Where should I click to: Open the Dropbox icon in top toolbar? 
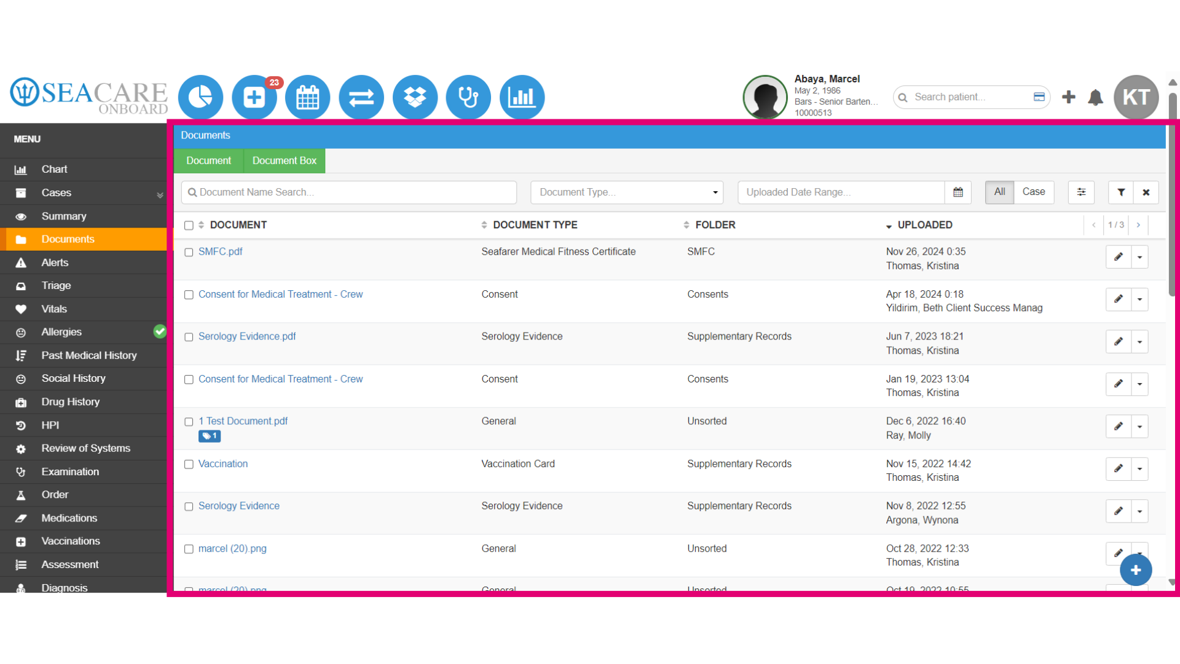415,97
